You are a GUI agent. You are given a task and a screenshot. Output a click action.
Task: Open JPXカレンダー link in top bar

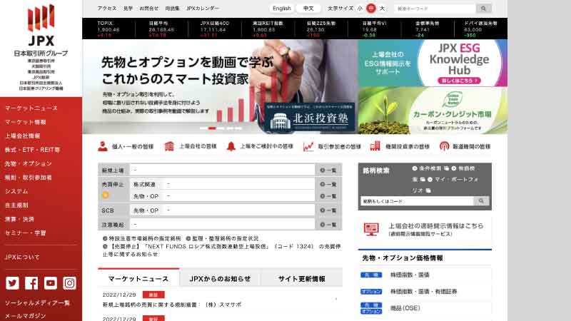(203, 9)
